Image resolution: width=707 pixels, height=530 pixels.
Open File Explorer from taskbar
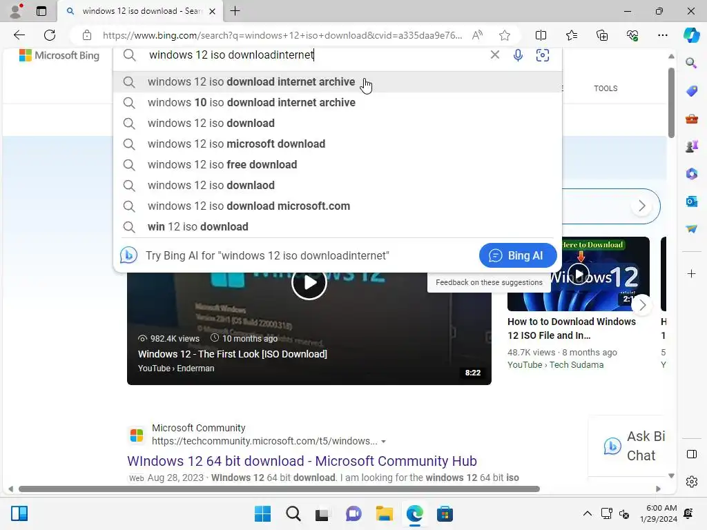pos(384,513)
